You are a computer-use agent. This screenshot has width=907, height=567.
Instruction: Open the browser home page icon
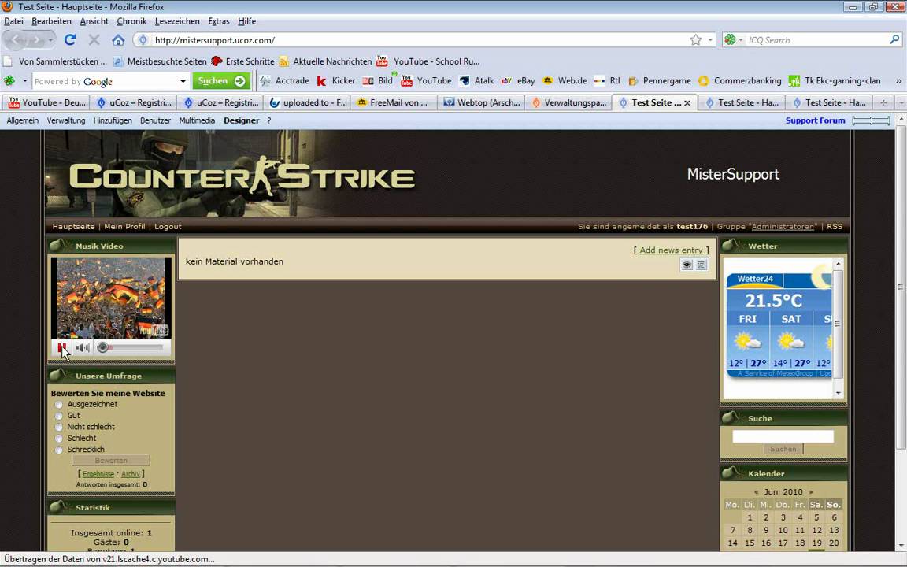tap(118, 39)
